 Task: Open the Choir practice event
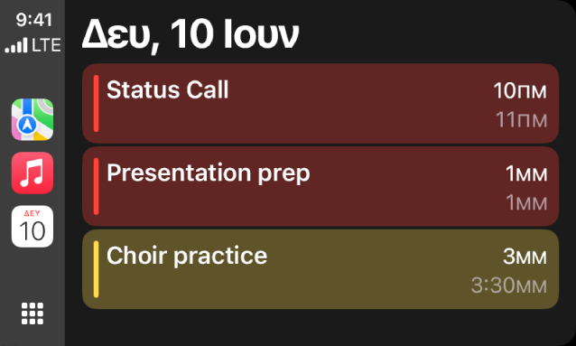click(321, 269)
